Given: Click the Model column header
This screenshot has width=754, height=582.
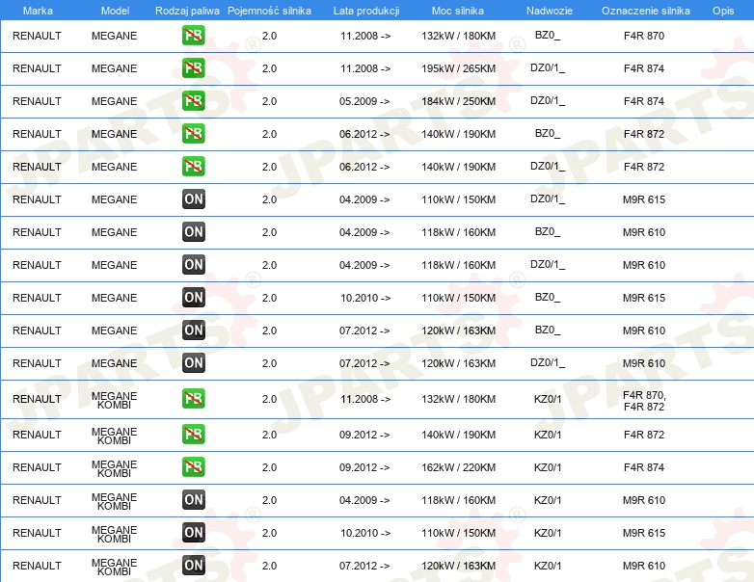Looking at the screenshot, I should [115, 11].
